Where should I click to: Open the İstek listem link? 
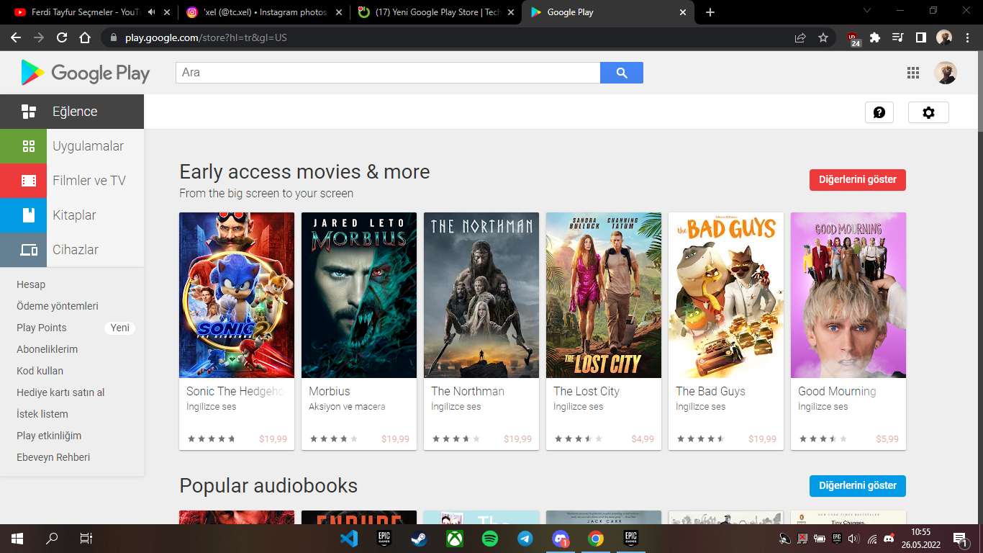[42, 414]
